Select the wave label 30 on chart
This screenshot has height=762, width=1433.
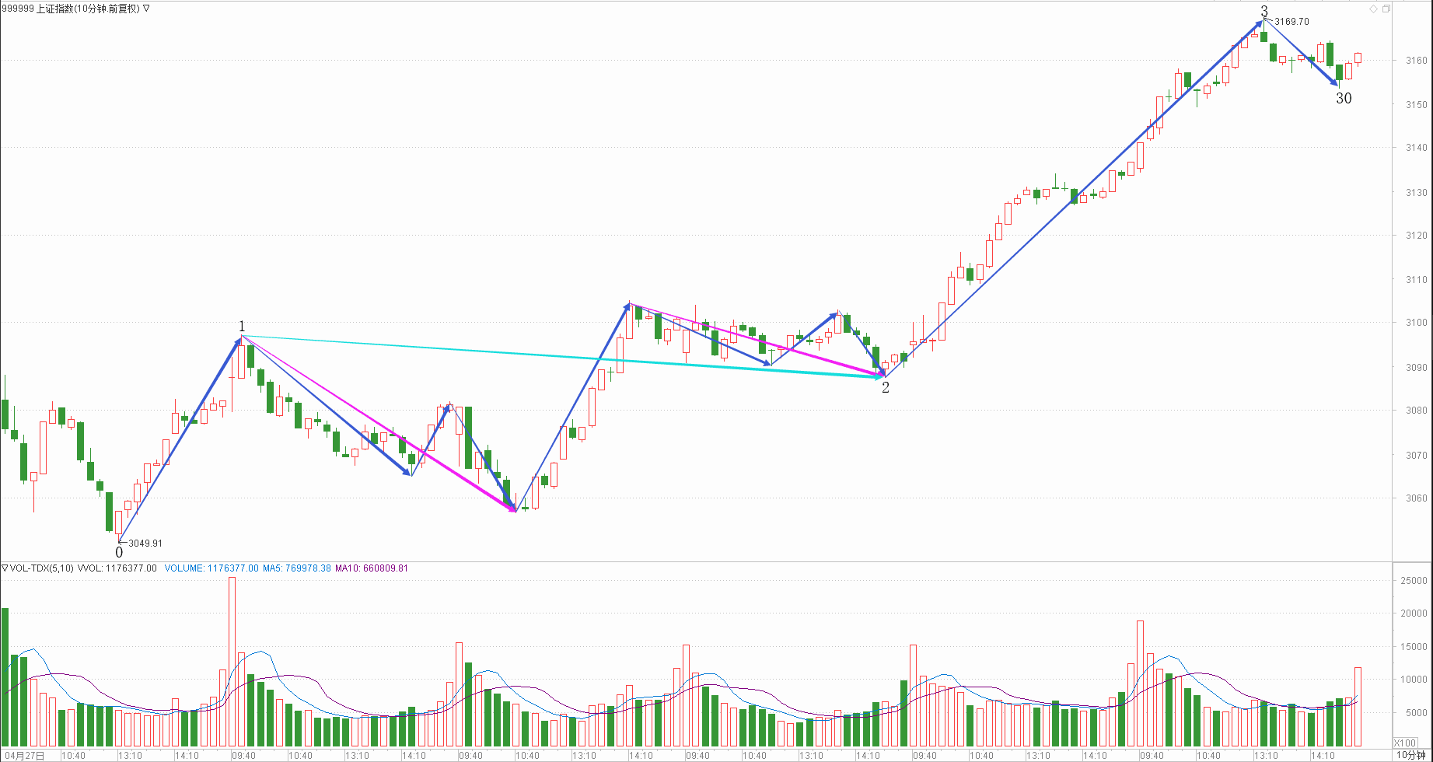(x=1344, y=99)
